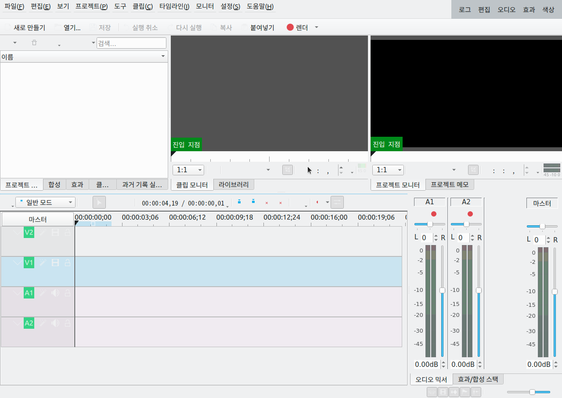Lock track A2

(x=68, y=323)
